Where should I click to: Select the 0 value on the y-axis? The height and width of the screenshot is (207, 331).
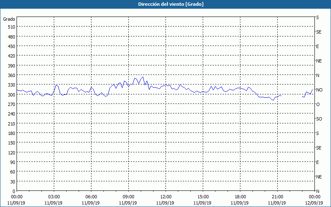14,191
